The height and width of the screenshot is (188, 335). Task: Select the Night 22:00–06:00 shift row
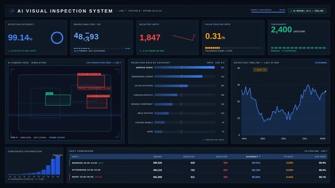tap(198, 177)
